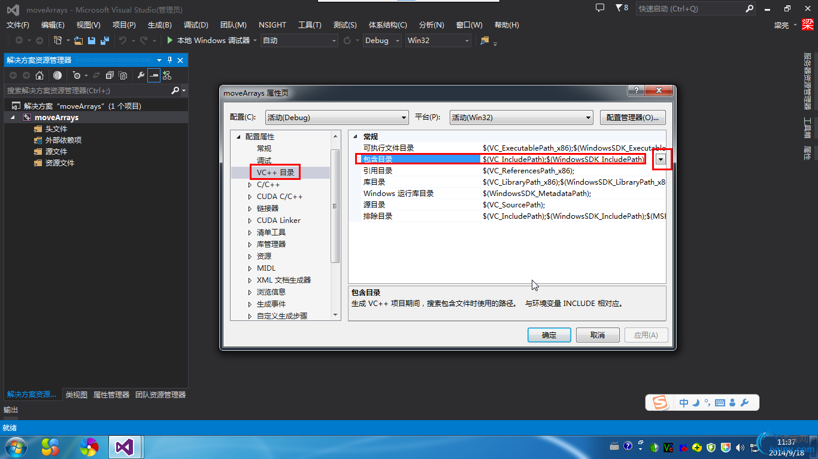The image size is (818, 459).
Task: Click the globe icon in Solution Explorer toolbar
Action: click(57, 75)
